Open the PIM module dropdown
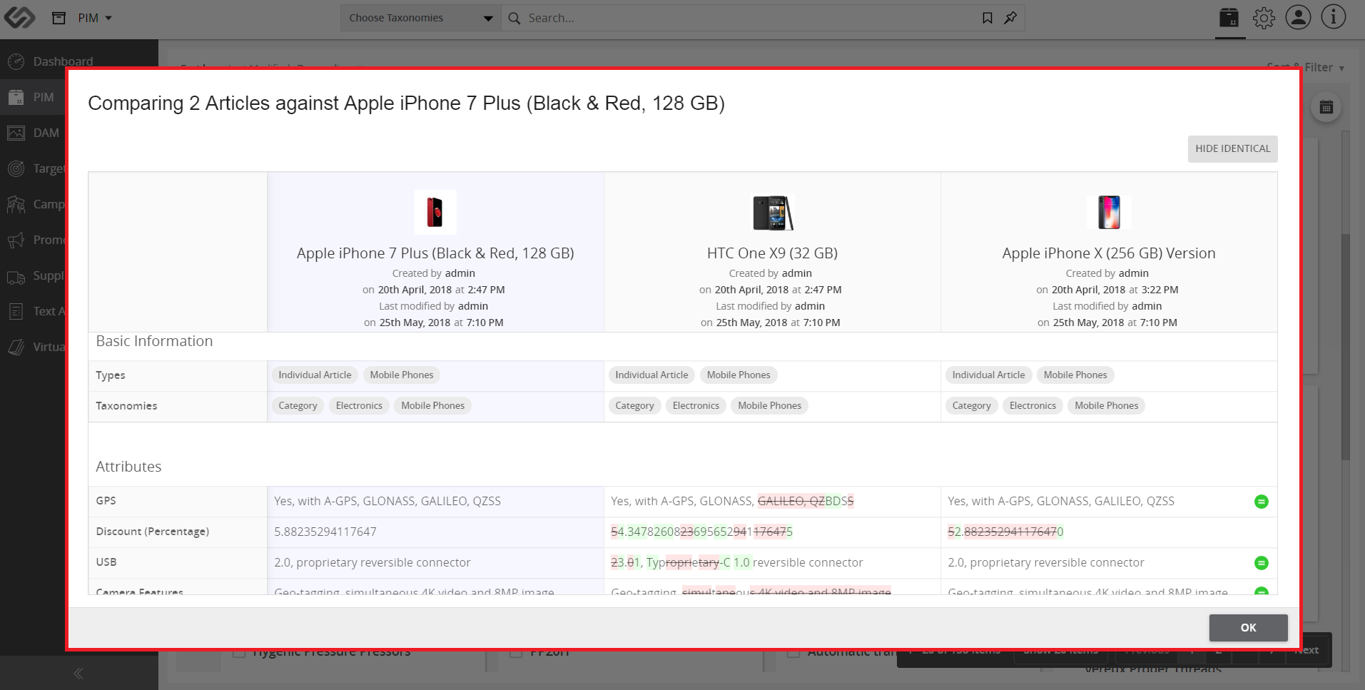 click(95, 18)
